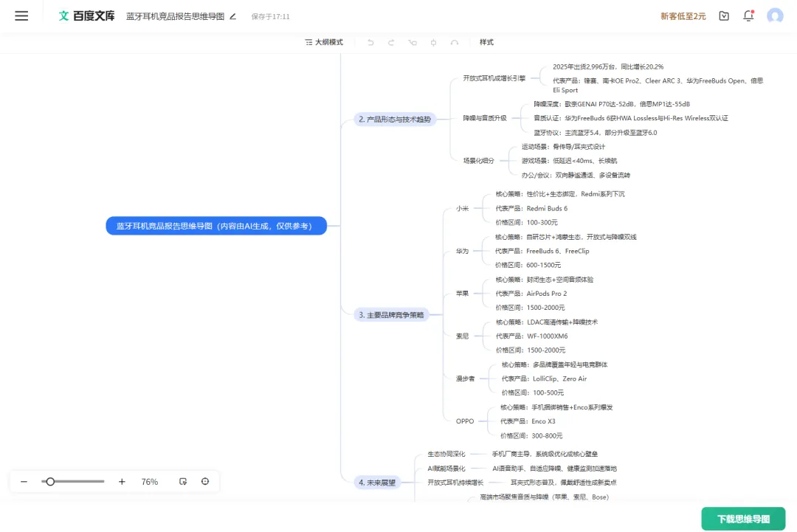The height and width of the screenshot is (532, 797).
Task: Open the 样式 style panel
Action: coord(486,42)
